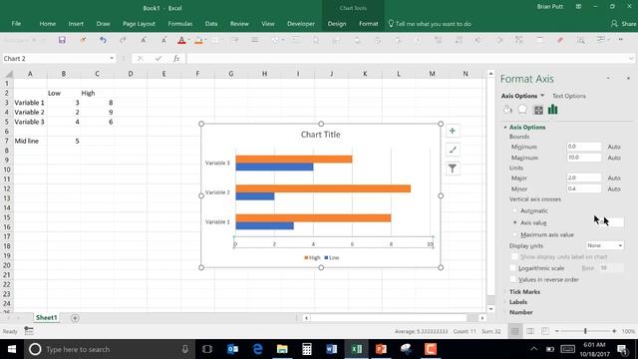Open the Formulas ribbon tab
This screenshot has height=359, width=638.
pos(179,24)
